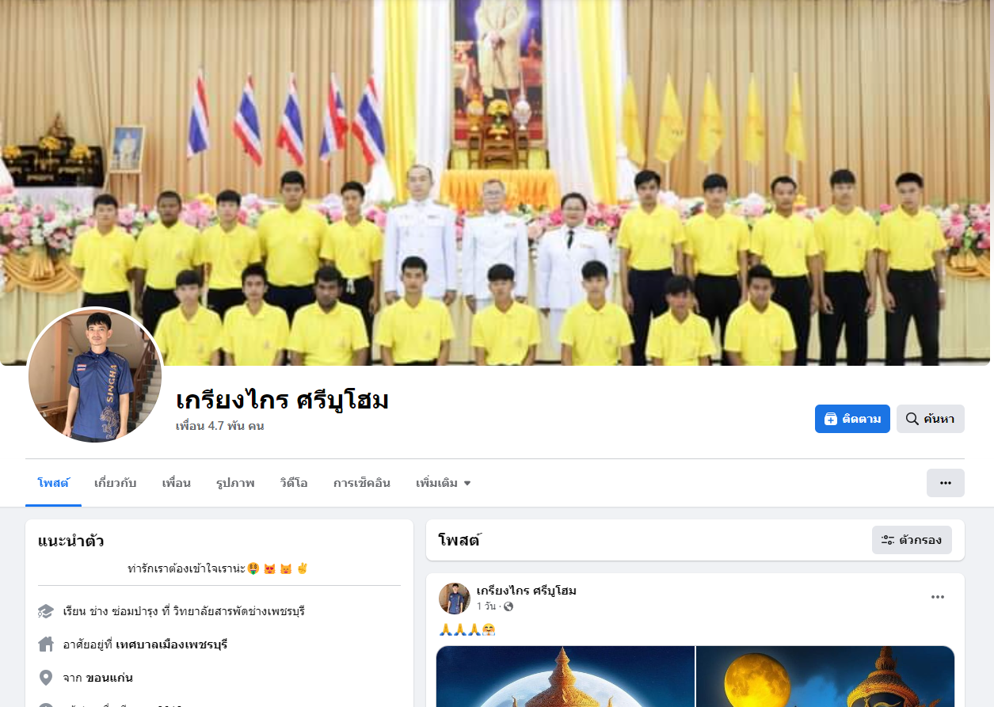The height and width of the screenshot is (707, 994).
Task: Open the วิดีโอ tab
Action: coord(293,483)
